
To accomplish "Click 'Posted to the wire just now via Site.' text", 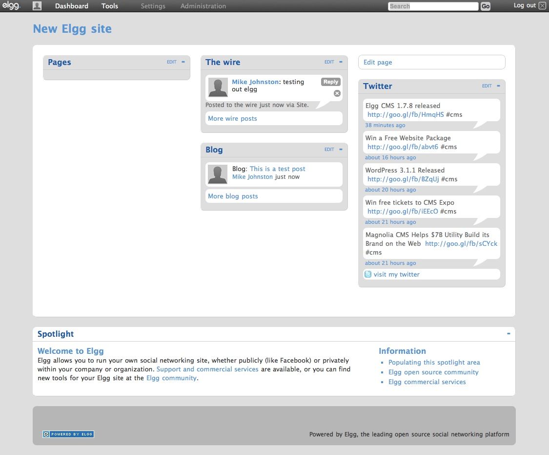I will coord(257,105).
